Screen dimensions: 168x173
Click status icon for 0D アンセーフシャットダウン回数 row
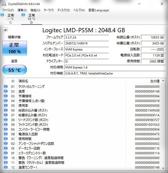tap(6, 143)
